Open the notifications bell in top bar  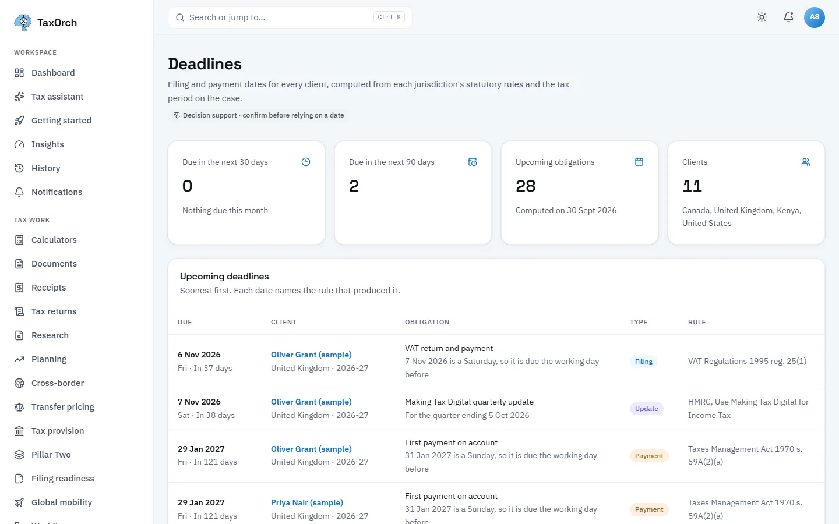[788, 17]
